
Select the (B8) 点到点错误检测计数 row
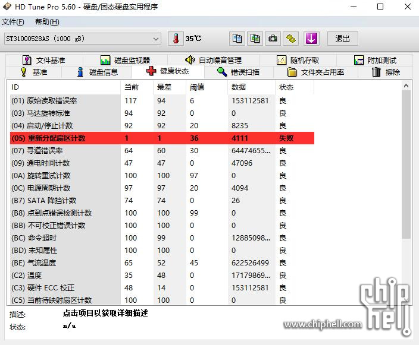tap(162, 213)
